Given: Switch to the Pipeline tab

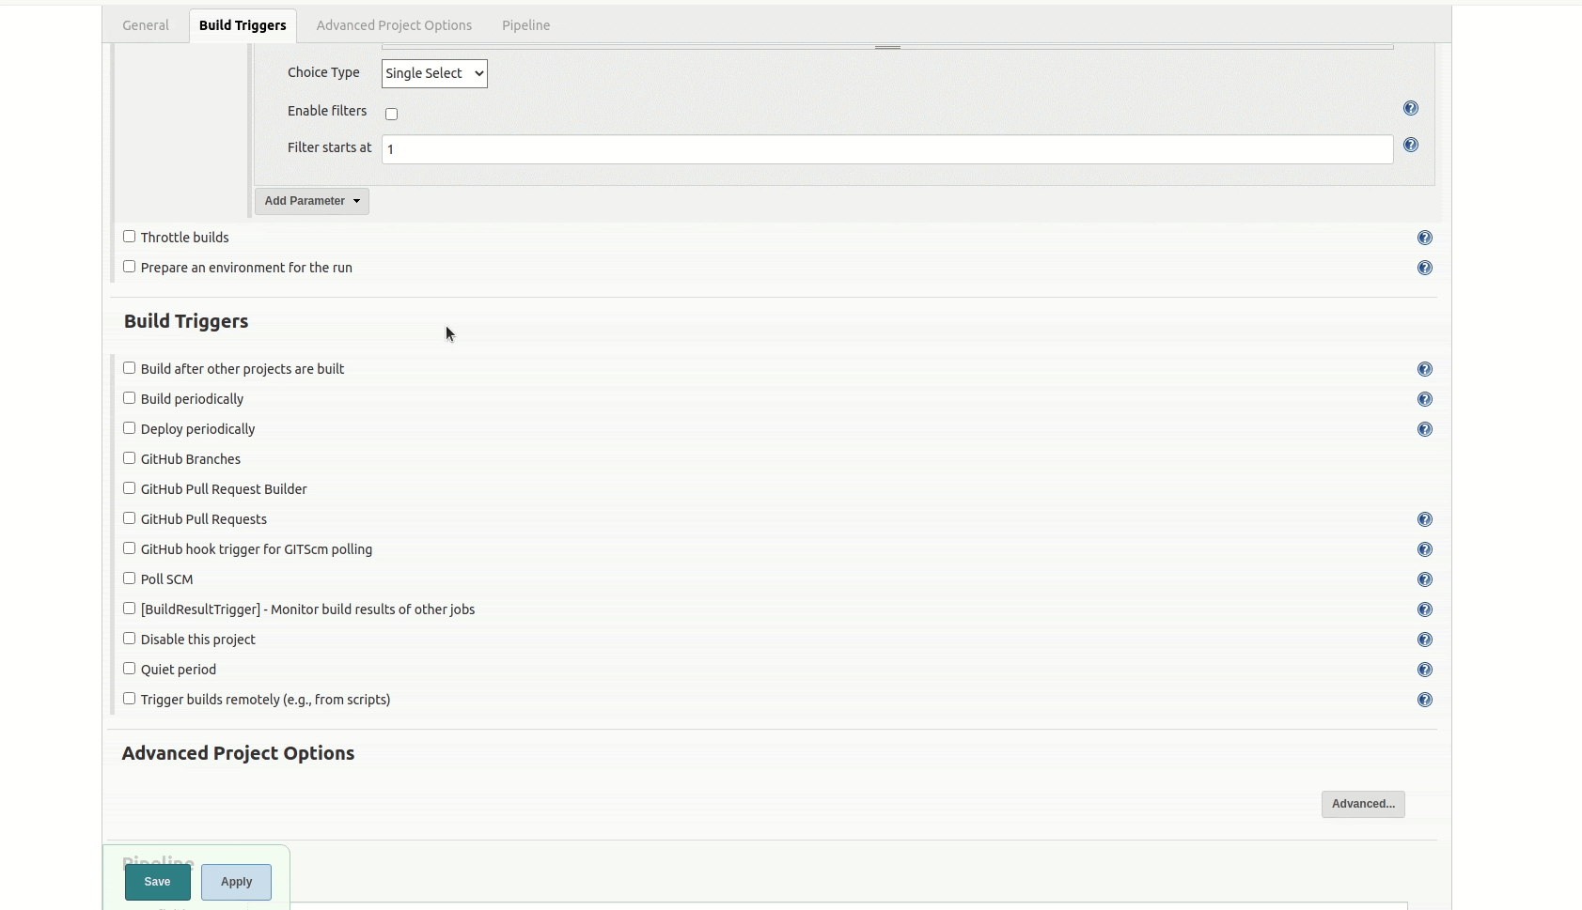Looking at the screenshot, I should 525,25.
